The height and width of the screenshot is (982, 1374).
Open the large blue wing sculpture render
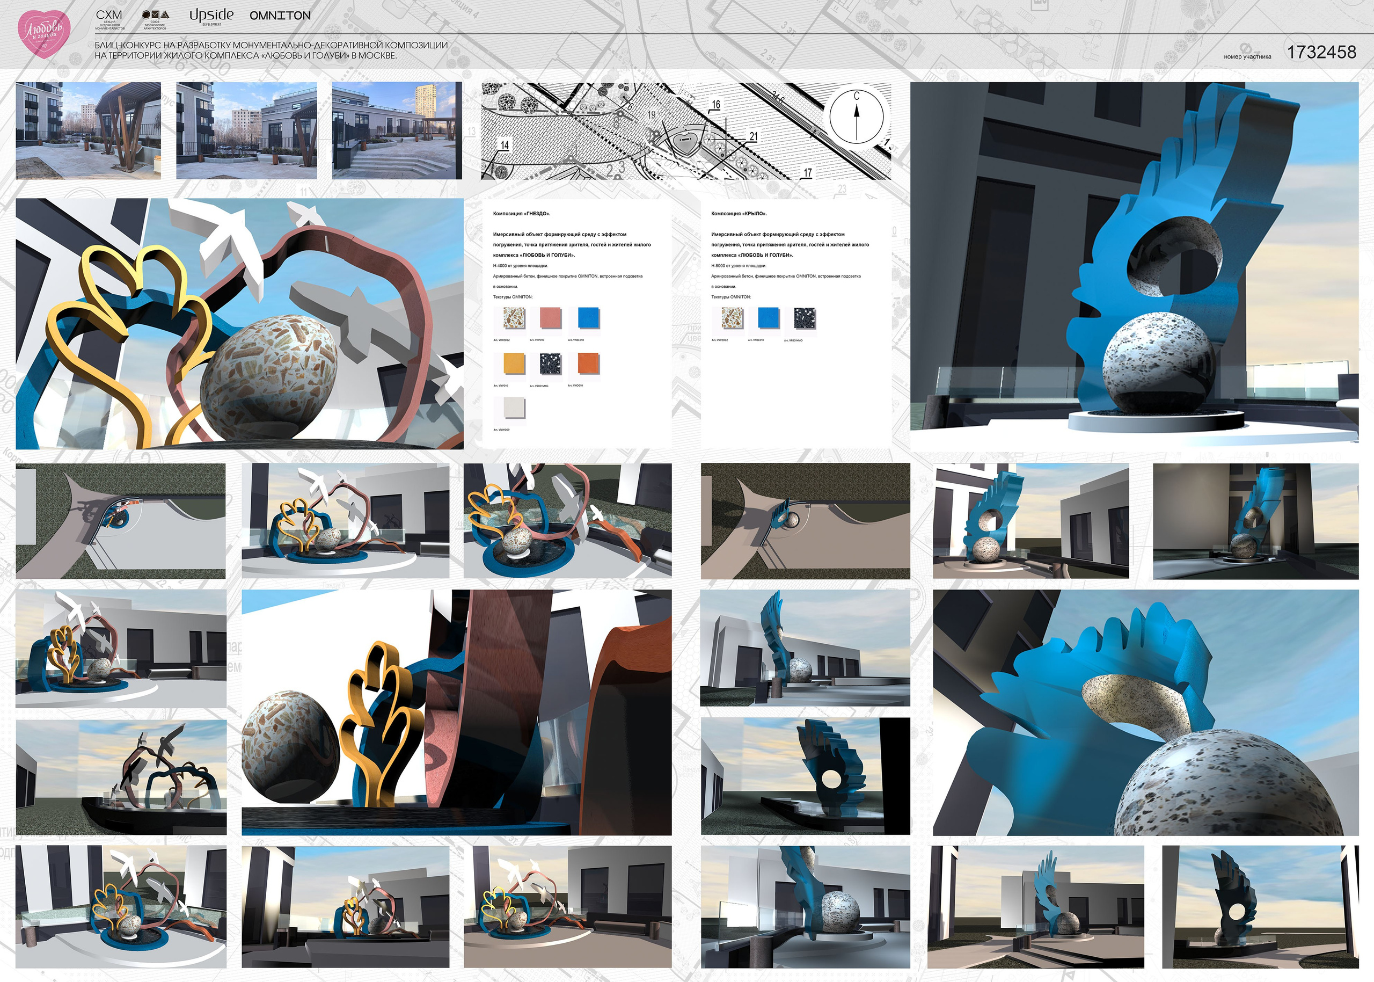[1134, 264]
